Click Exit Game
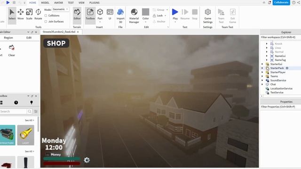Viewport: 301px width, 169px height. (x=233, y=15)
